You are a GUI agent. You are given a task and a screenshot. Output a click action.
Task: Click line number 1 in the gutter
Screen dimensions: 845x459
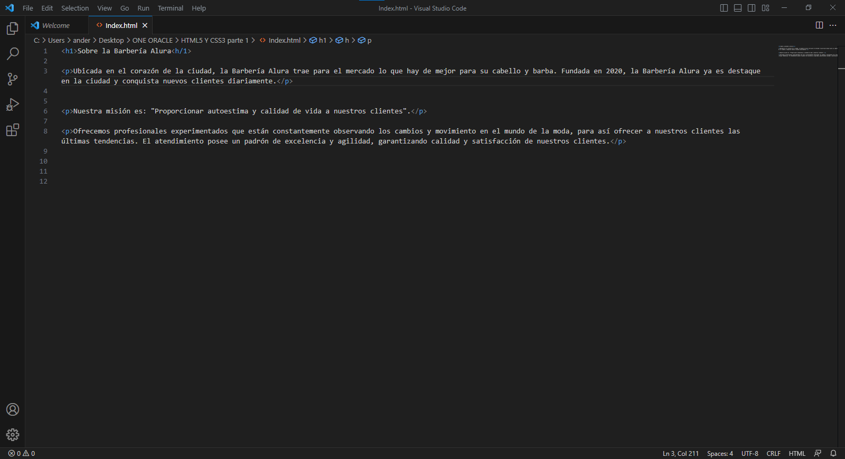45,51
